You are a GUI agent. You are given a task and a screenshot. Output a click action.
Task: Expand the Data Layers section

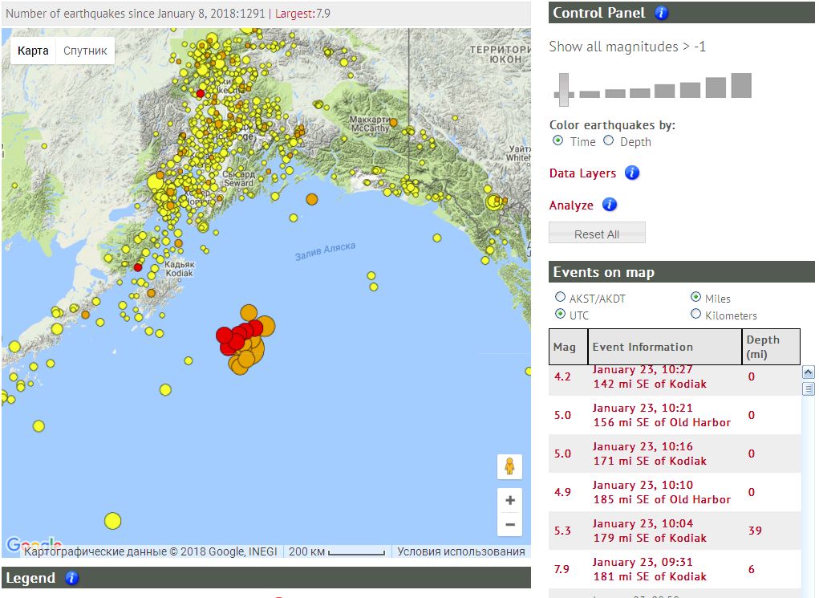click(582, 173)
